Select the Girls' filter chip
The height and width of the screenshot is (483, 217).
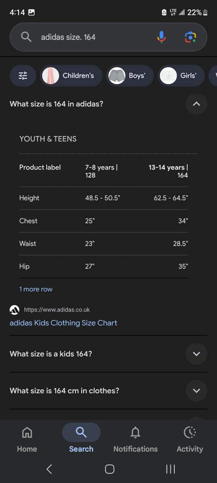pos(181,76)
